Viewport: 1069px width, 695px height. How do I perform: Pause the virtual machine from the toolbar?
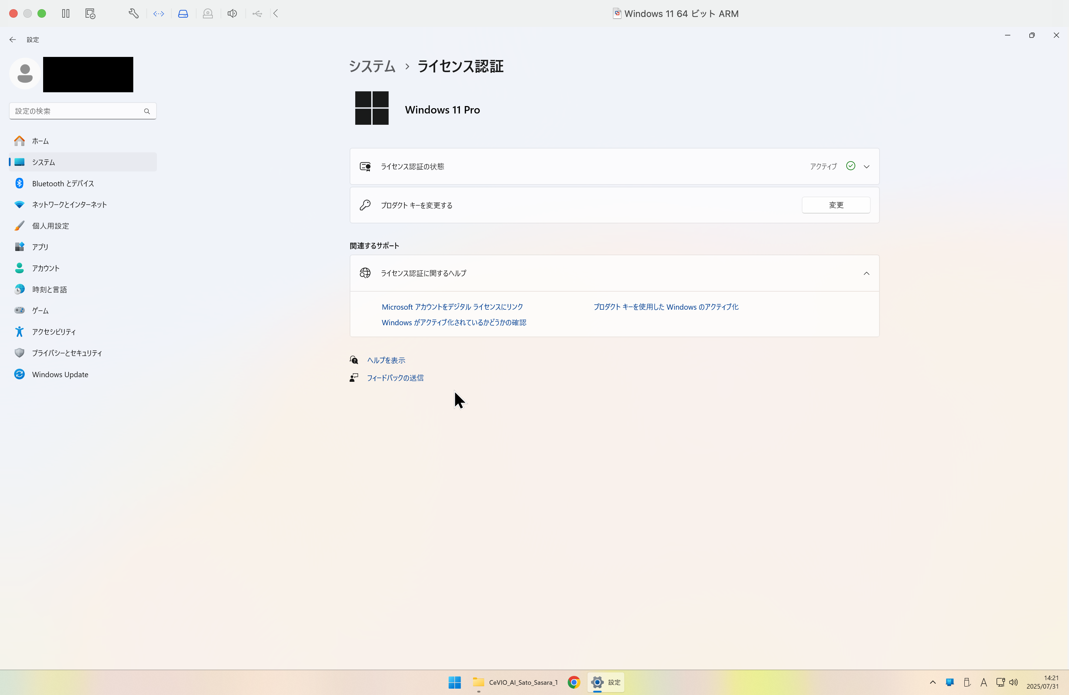[66, 13]
